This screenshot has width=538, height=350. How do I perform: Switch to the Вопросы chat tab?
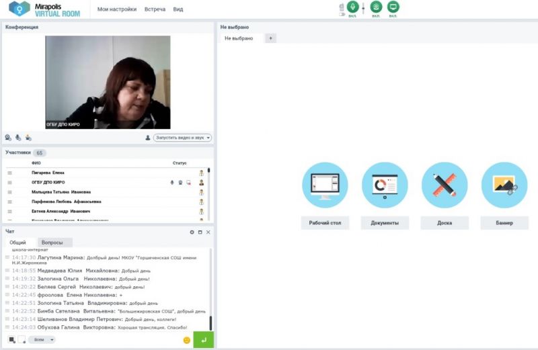coord(52,243)
